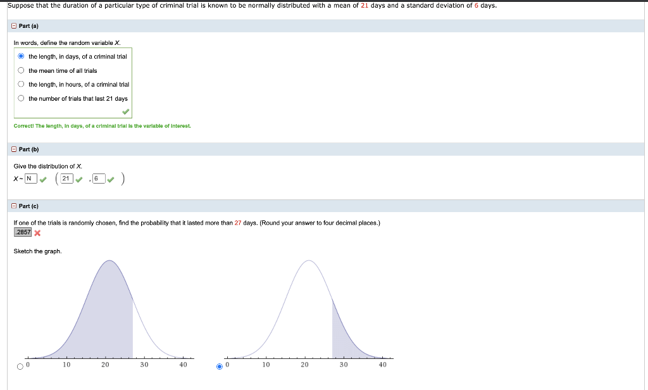648x390 pixels.
Task: Choose the right-tail shaded graph radio button
Action: pos(220,367)
